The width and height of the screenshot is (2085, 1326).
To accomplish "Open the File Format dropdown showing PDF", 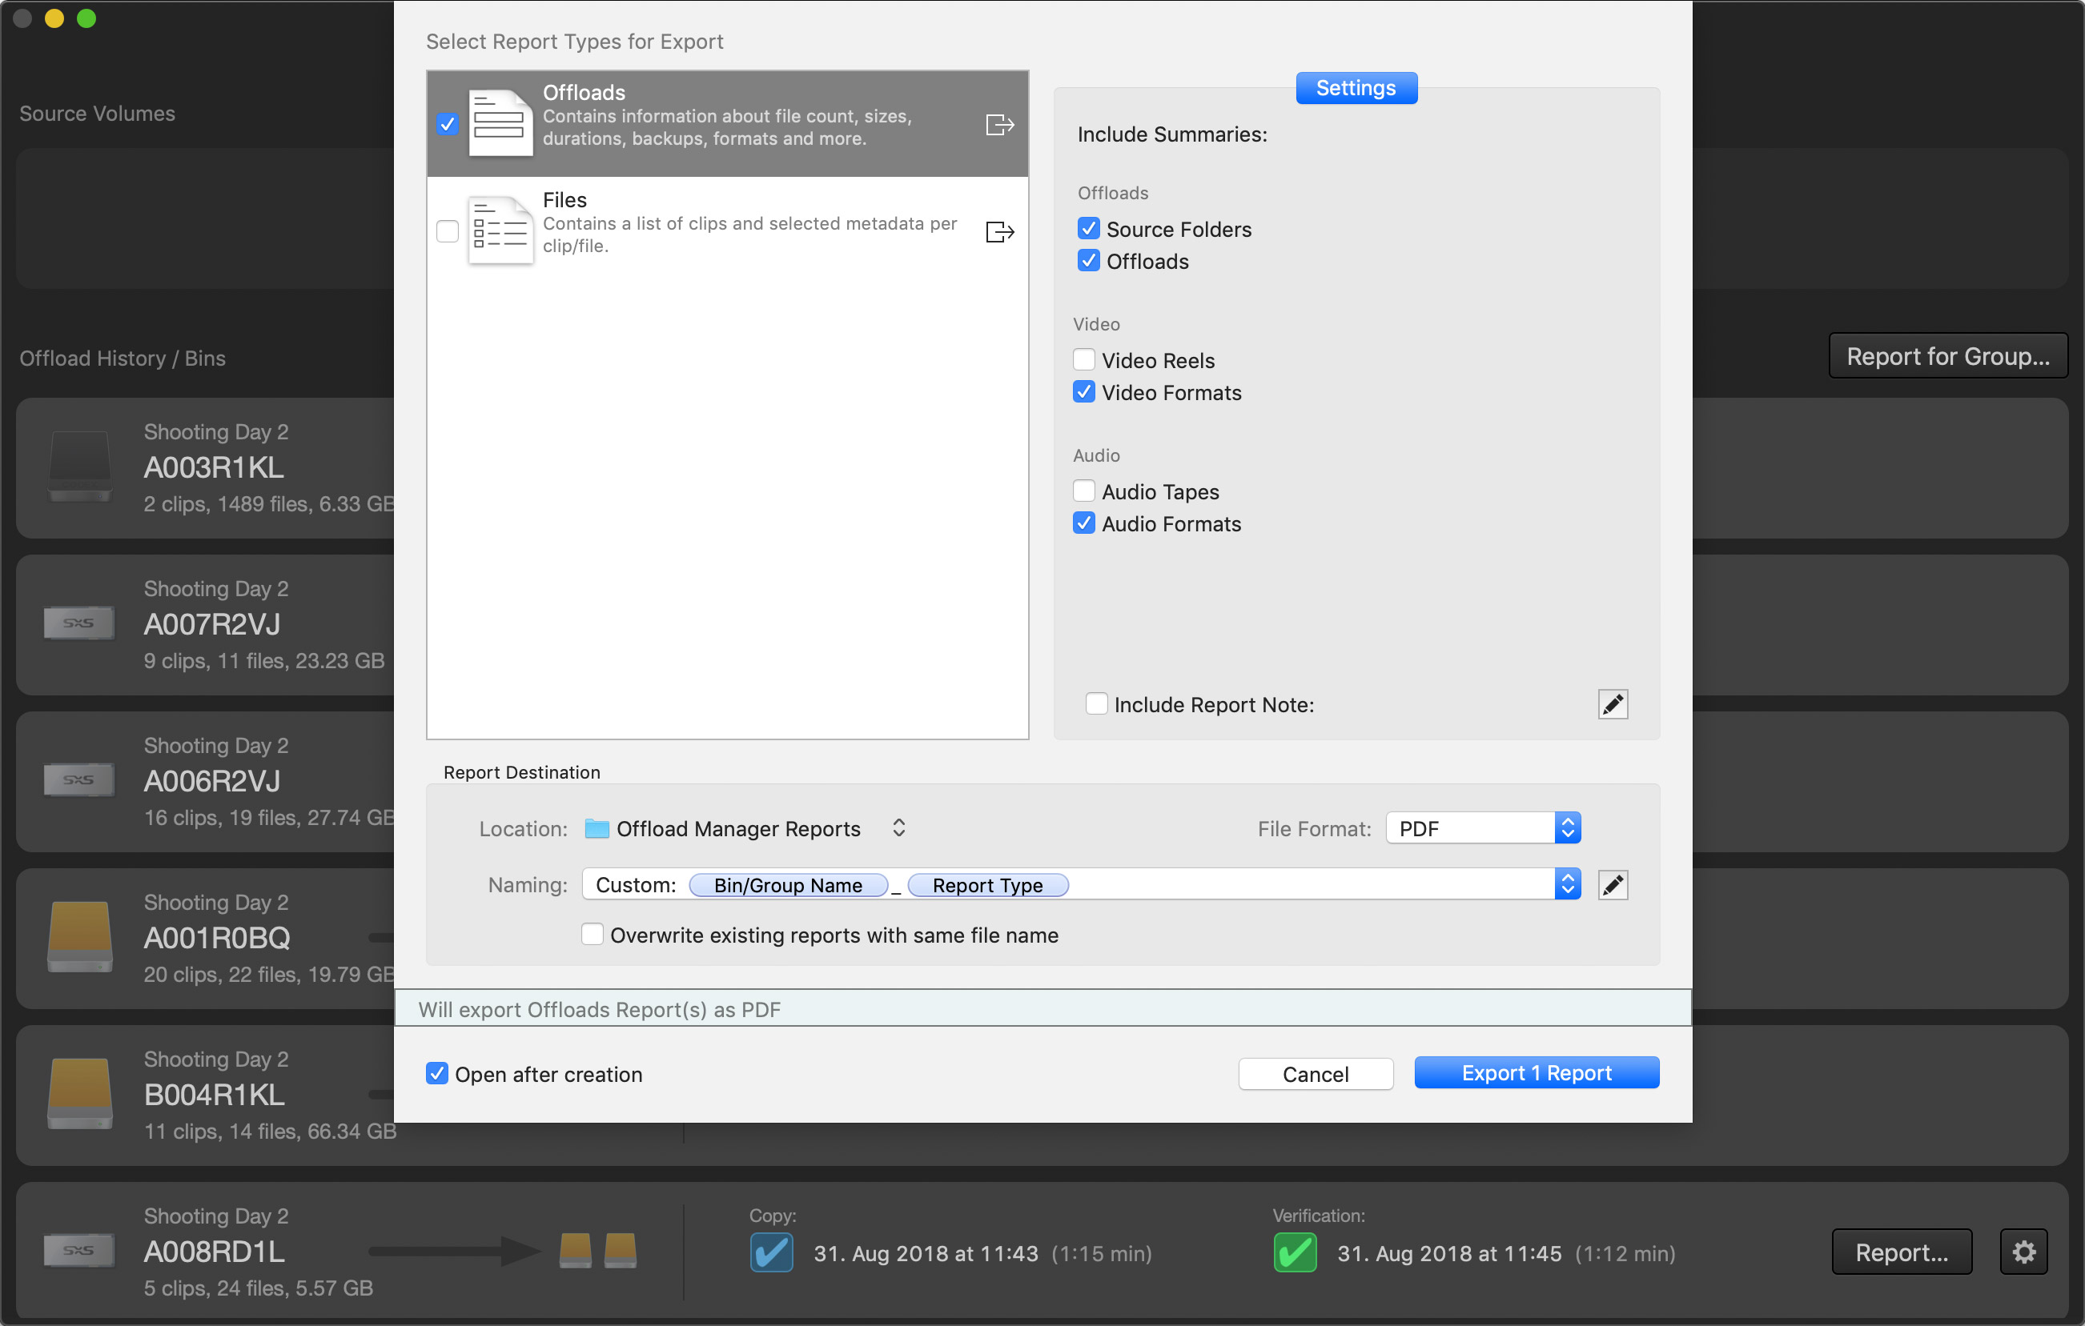I will pyautogui.click(x=1567, y=827).
